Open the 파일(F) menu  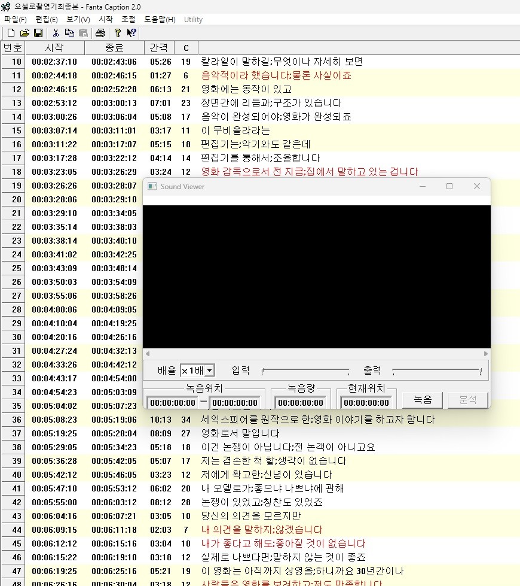point(15,19)
